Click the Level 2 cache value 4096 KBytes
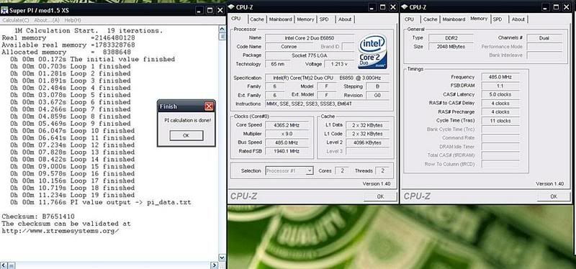Image resolution: width=576 pixels, height=269 pixels. 367,142
